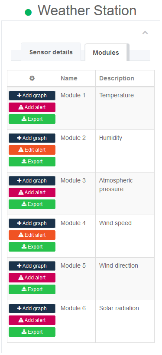Add graph for Module 6 Solar radiation
The image size is (162, 355).
coord(32,309)
